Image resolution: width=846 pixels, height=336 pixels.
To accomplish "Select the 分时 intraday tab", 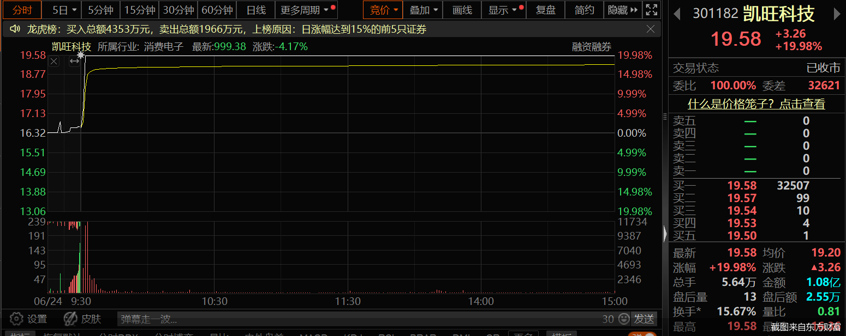I will (22, 10).
